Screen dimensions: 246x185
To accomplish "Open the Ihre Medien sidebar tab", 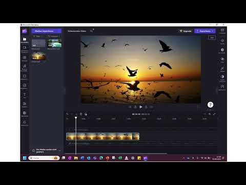I will [25, 40].
